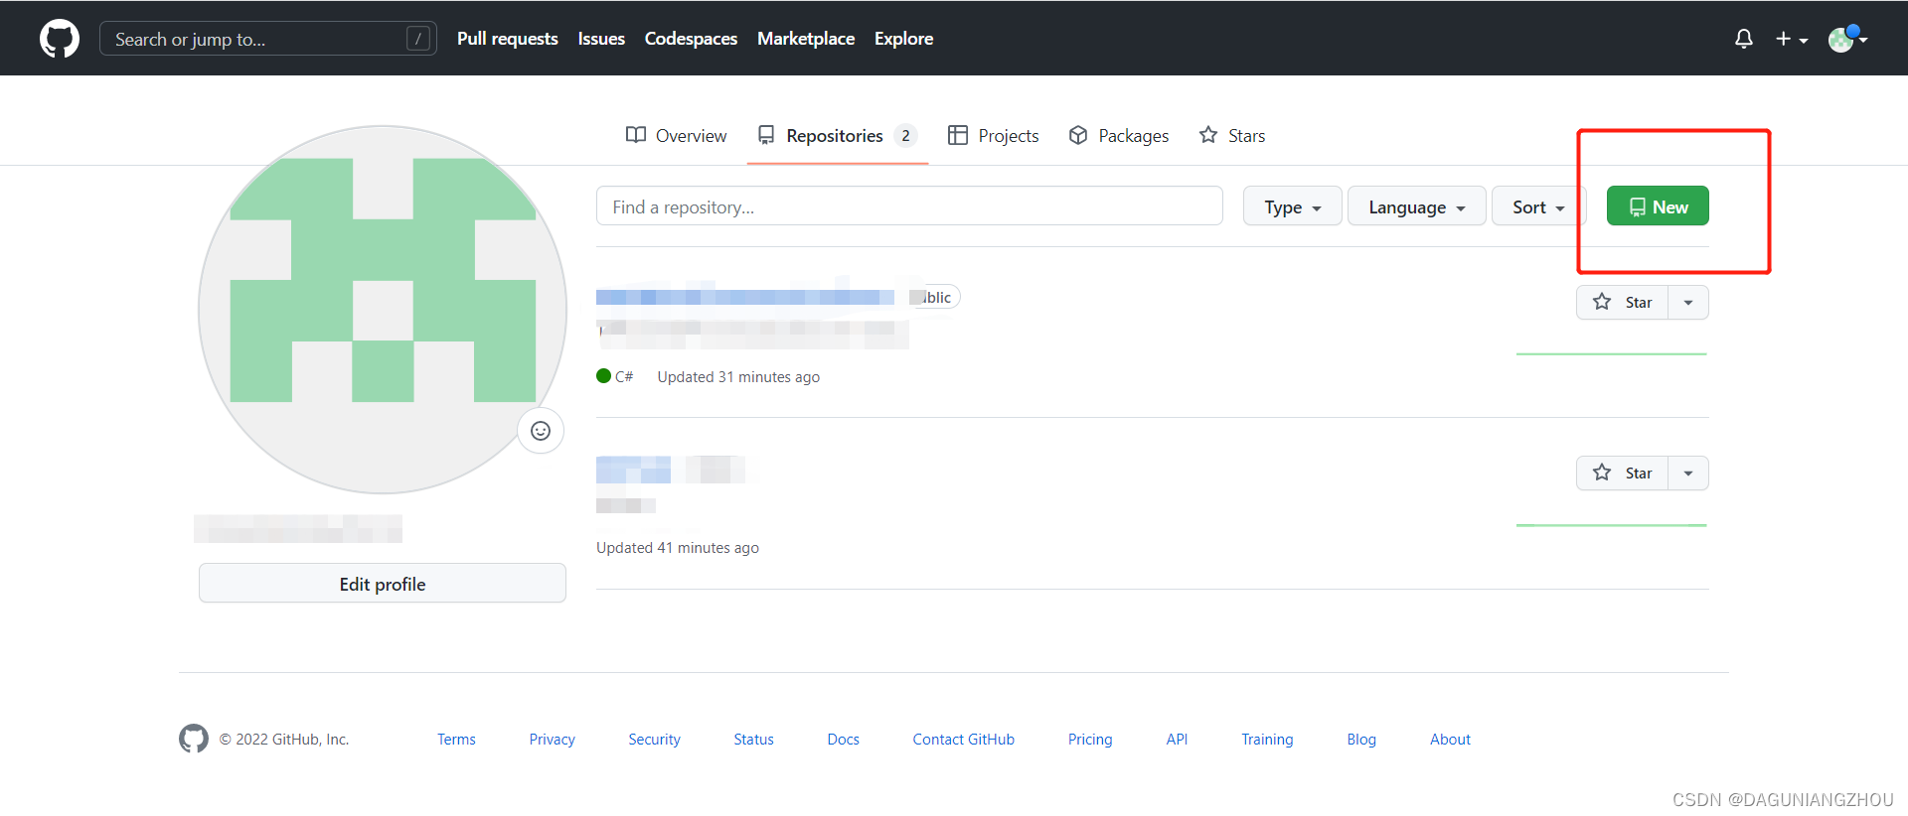Open the Security footer link

pyautogui.click(x=654, y=740)
